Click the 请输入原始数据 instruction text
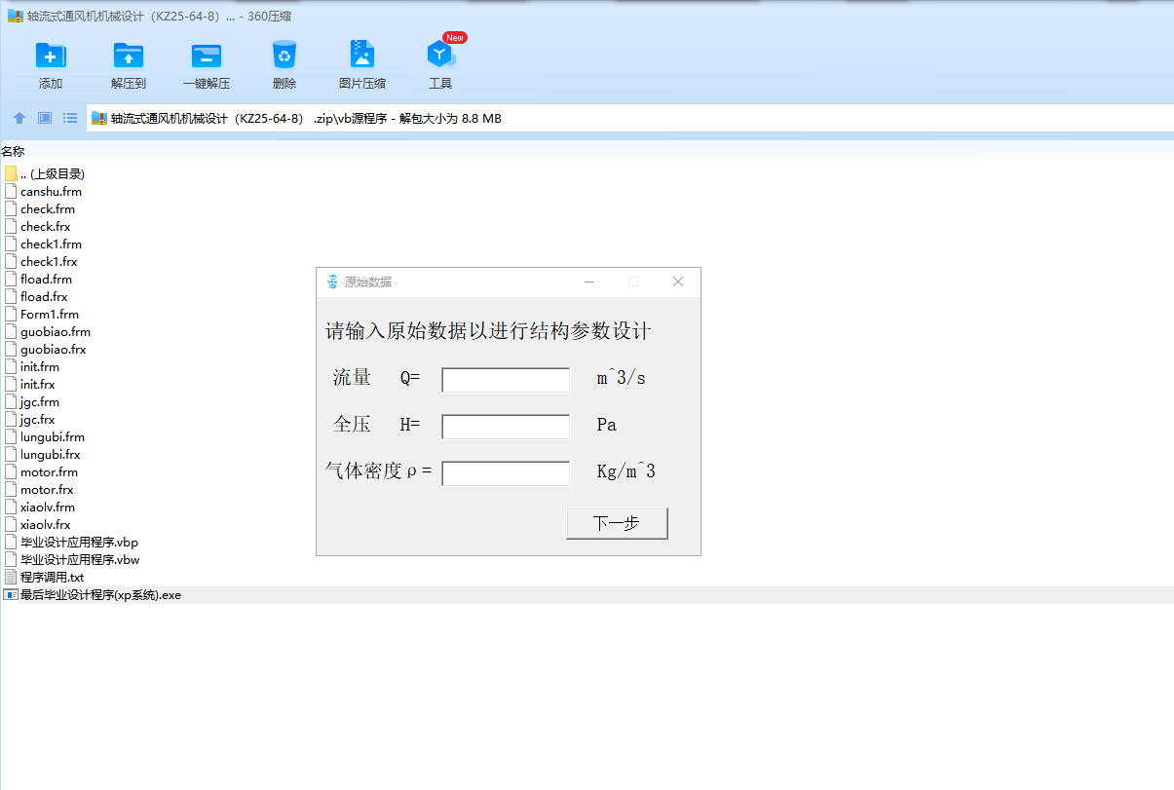The width and height of the screenshot is (1174, 790). pyautogui.click(x=488, y=331)
